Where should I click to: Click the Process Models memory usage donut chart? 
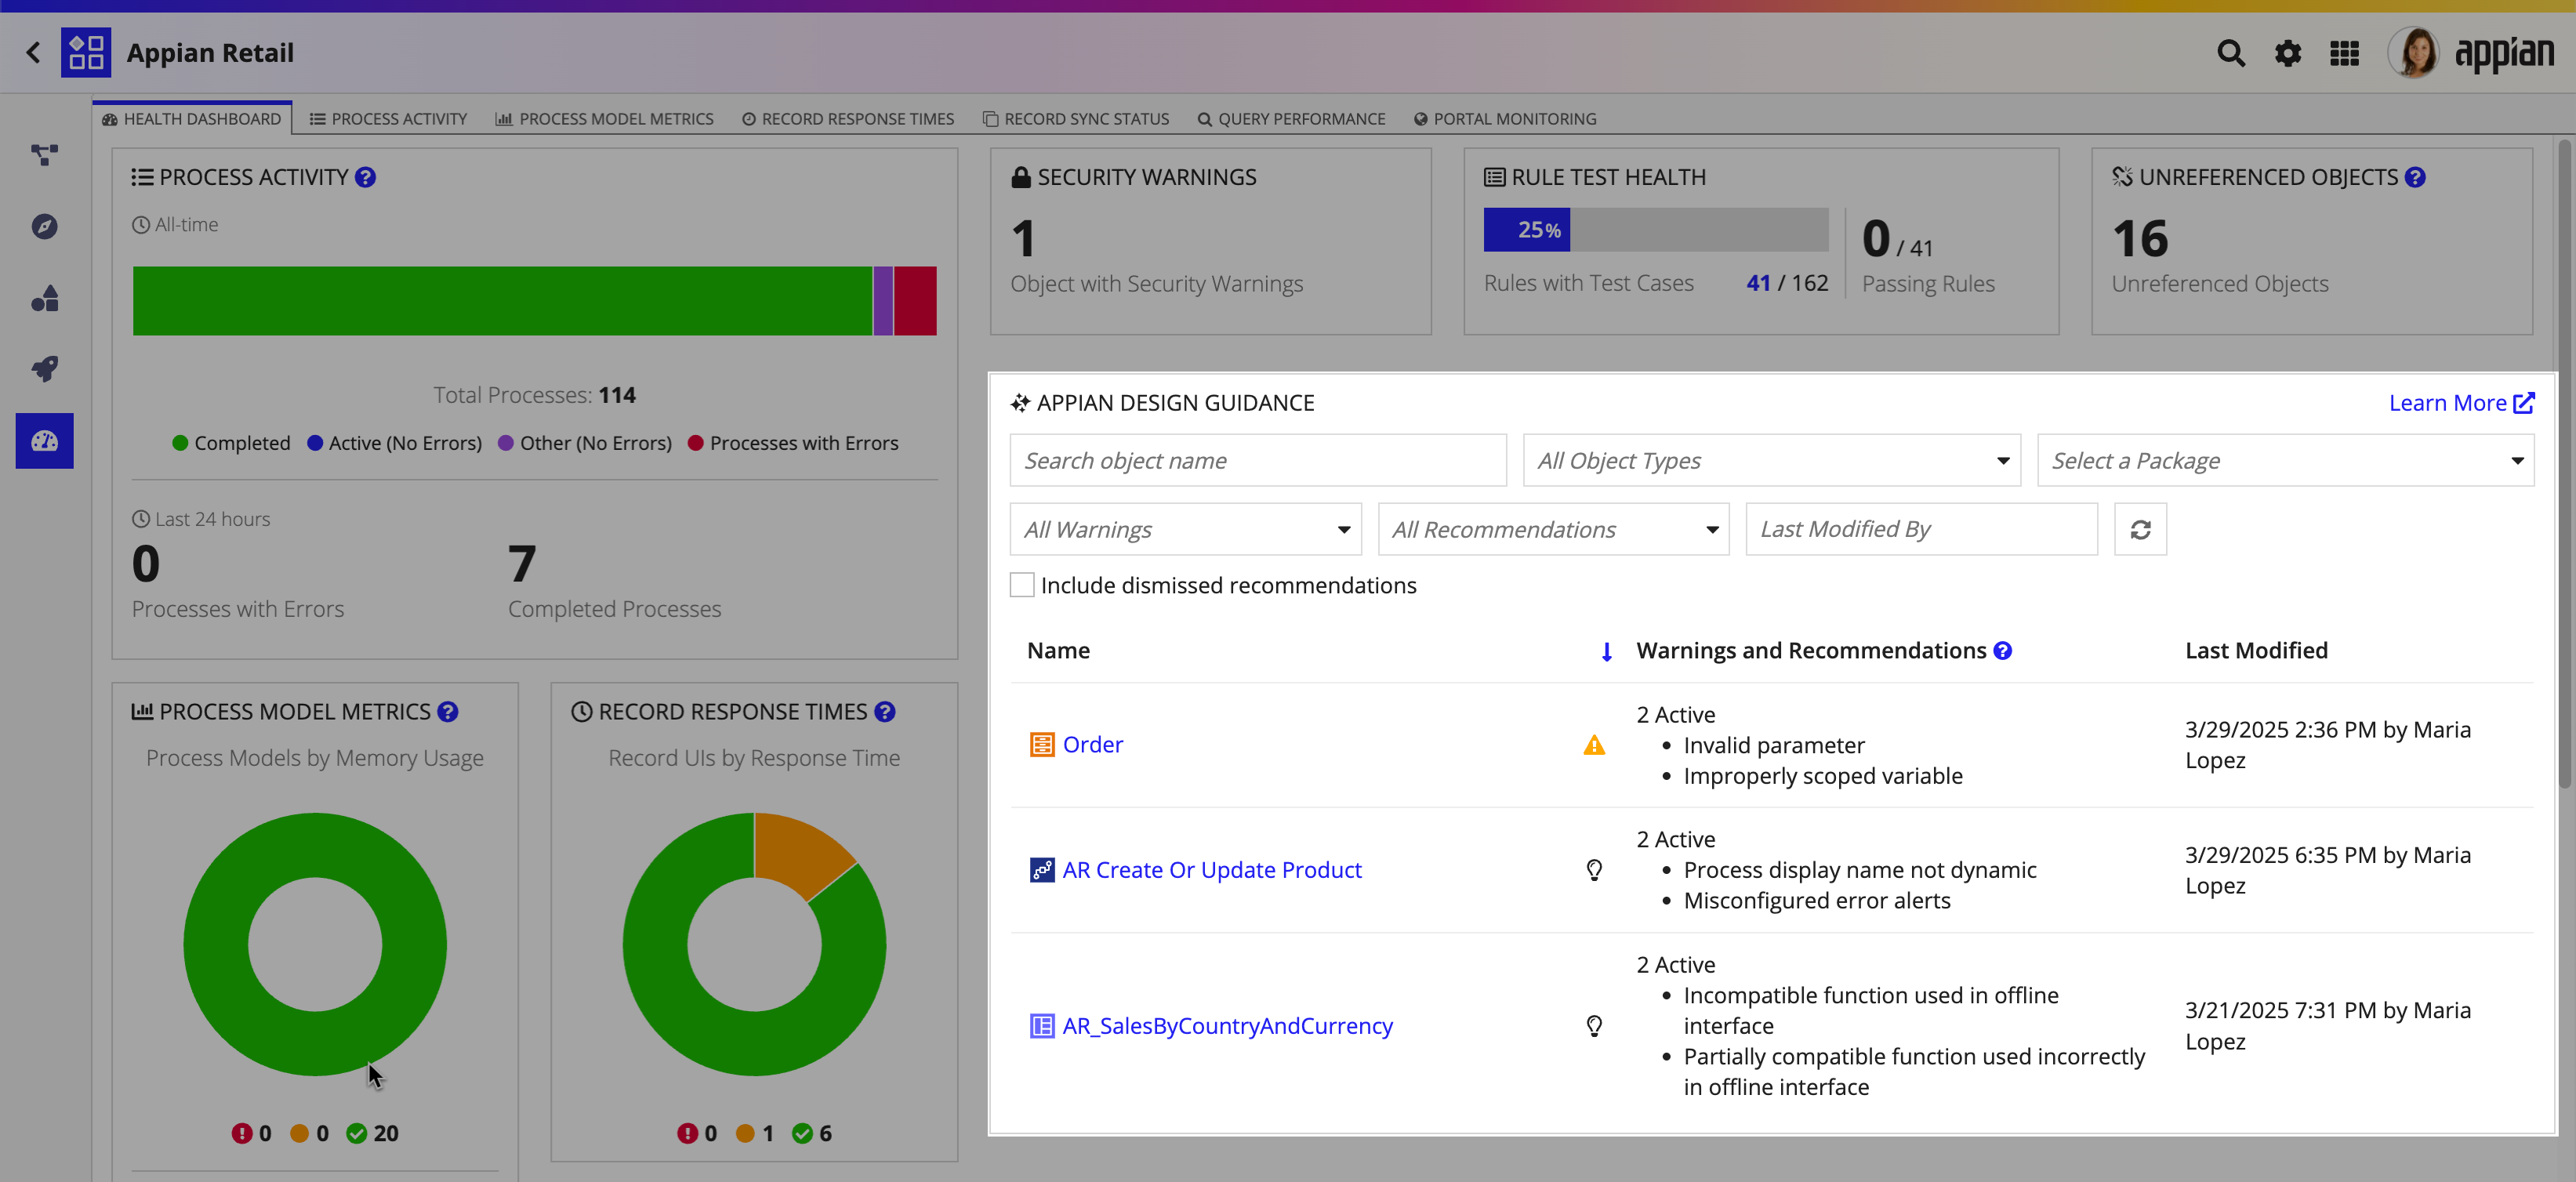click(x=315, y=944)
